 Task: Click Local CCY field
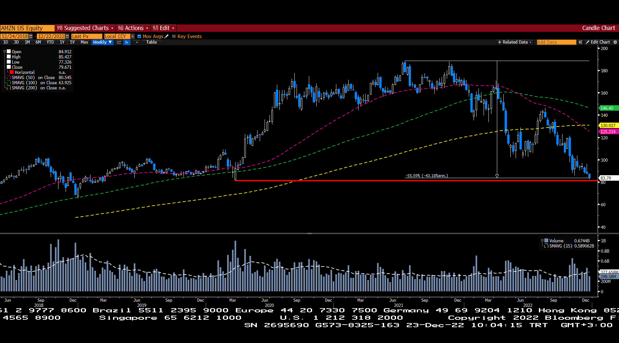117,36
